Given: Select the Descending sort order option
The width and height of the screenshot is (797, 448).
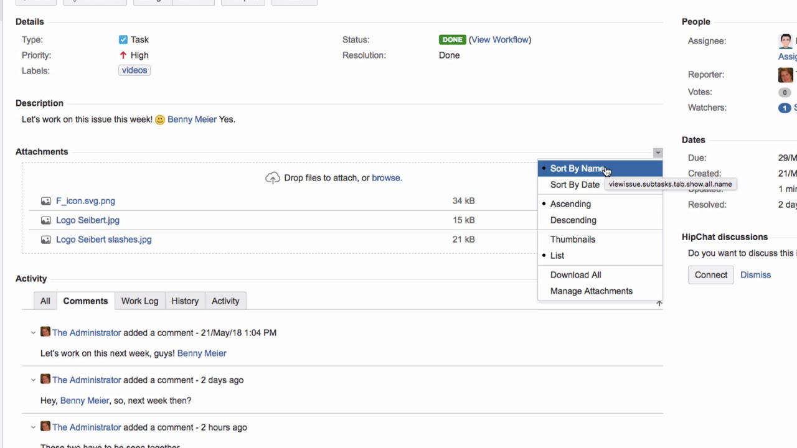Looking at the screenshot, I should click(x=573, y=220).
